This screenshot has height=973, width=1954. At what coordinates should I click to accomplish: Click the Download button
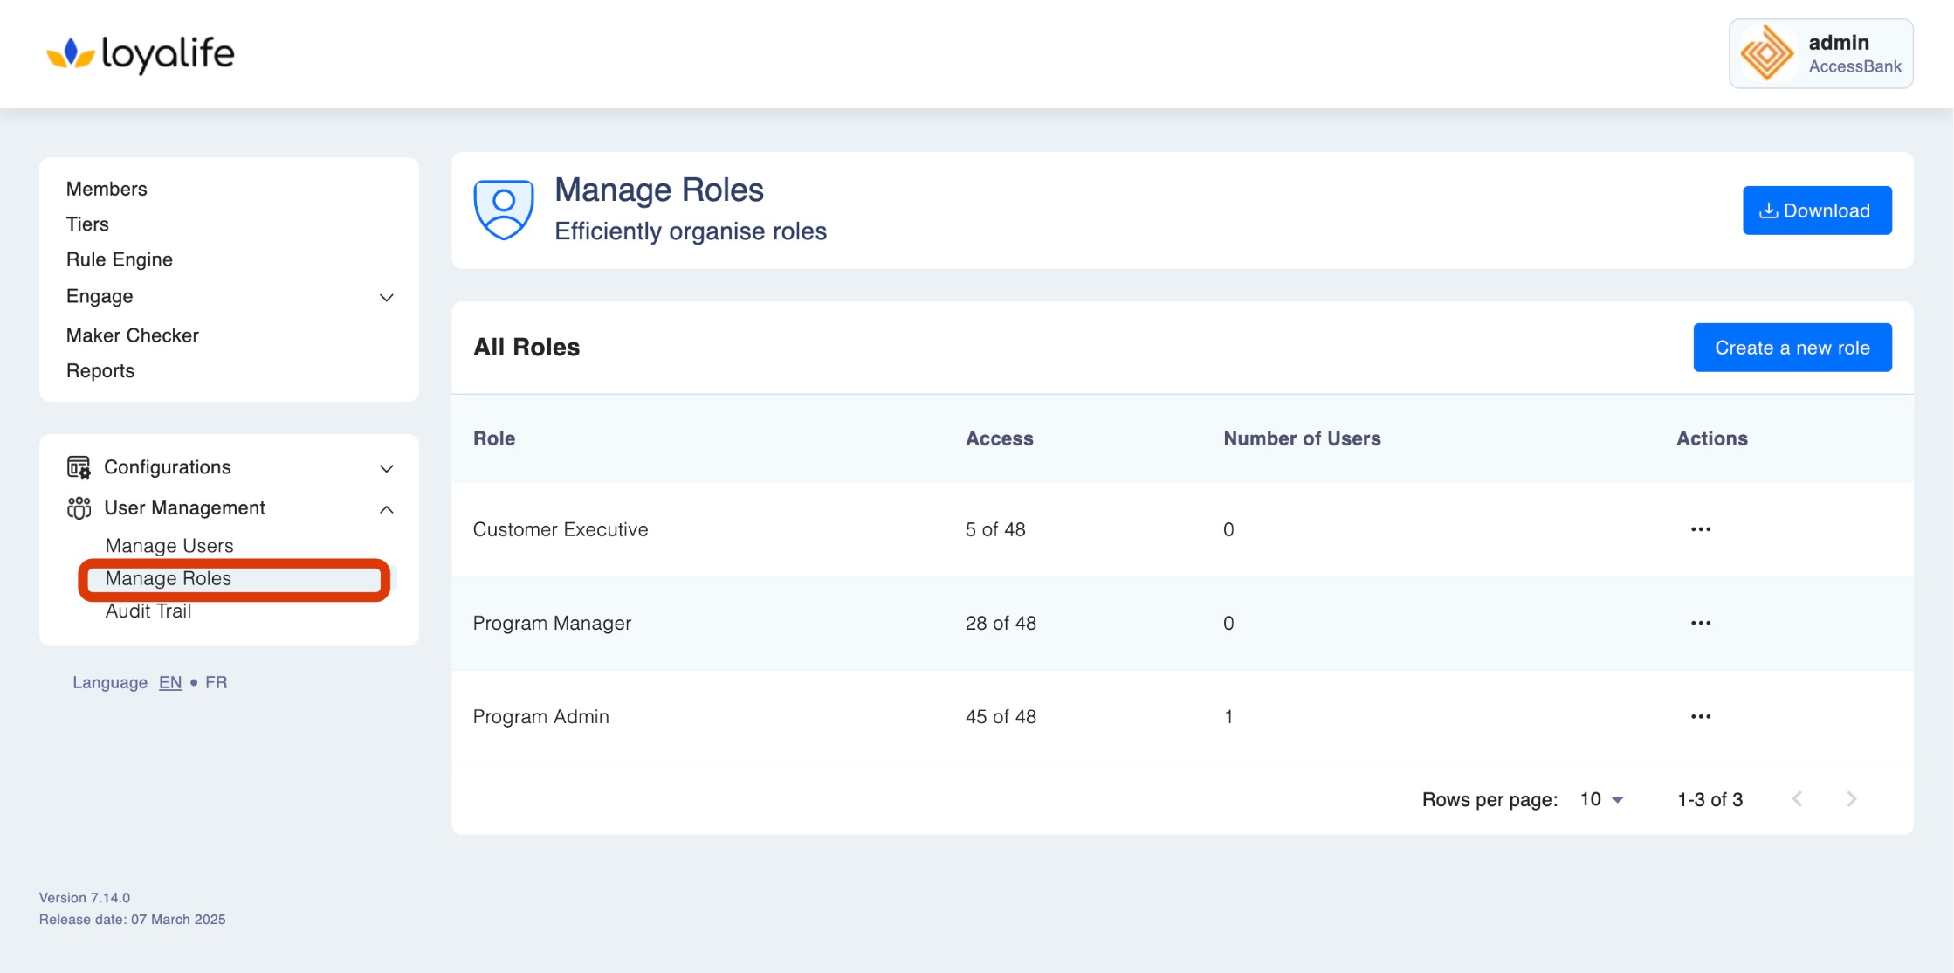(1816, 210)
